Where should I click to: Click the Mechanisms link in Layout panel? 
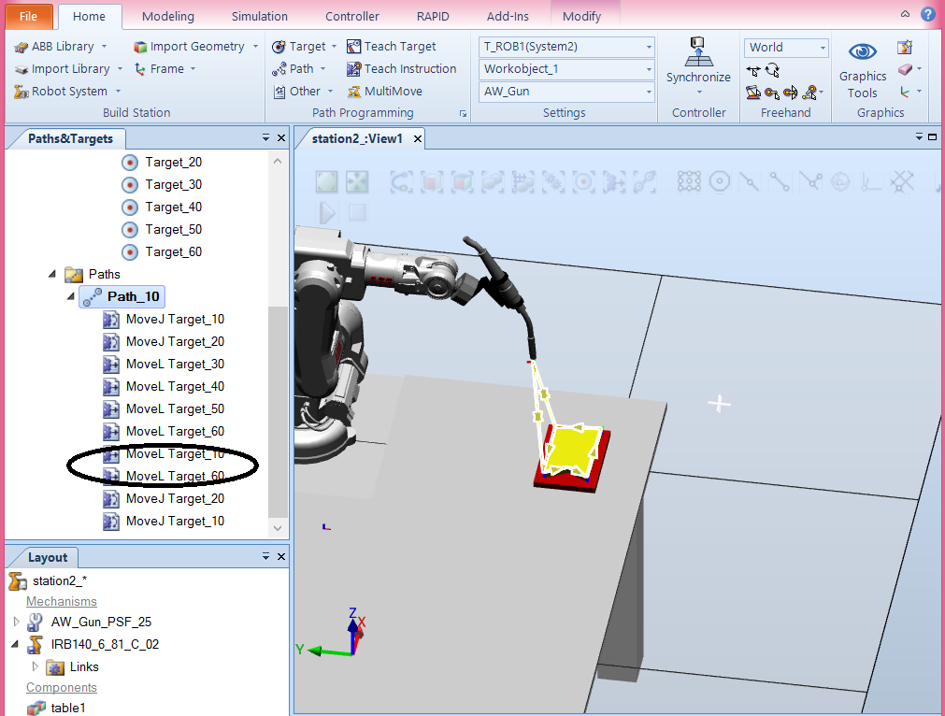coord(61,601)
